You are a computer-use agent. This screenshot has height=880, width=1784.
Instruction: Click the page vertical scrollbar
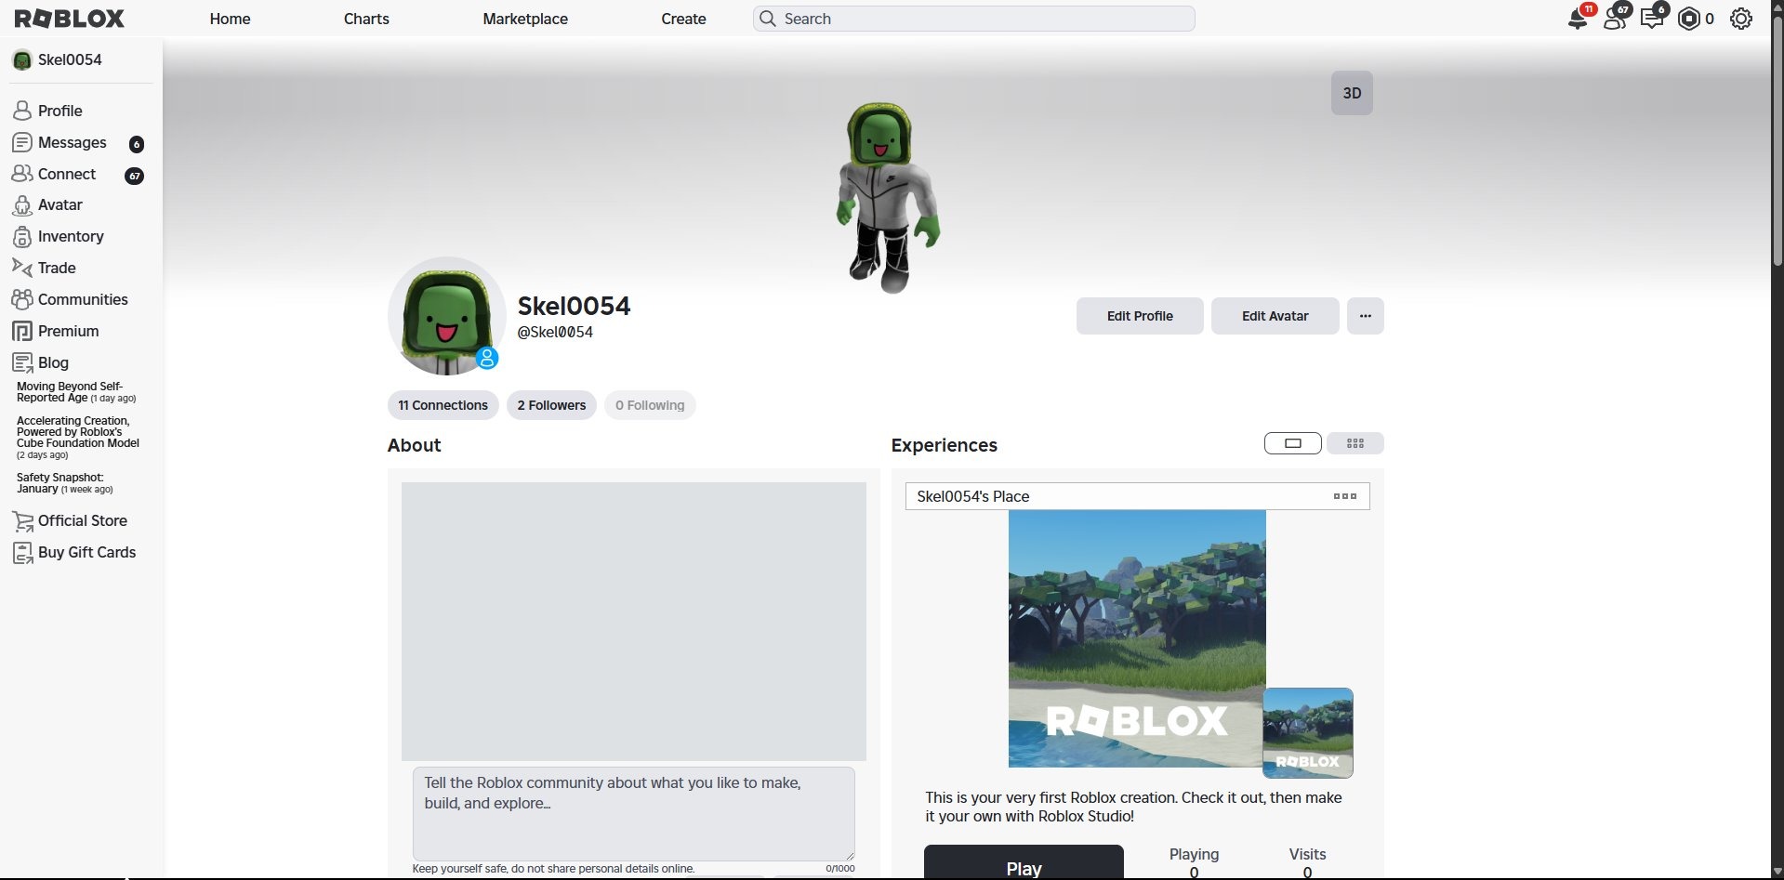[x=1777, y=139]
